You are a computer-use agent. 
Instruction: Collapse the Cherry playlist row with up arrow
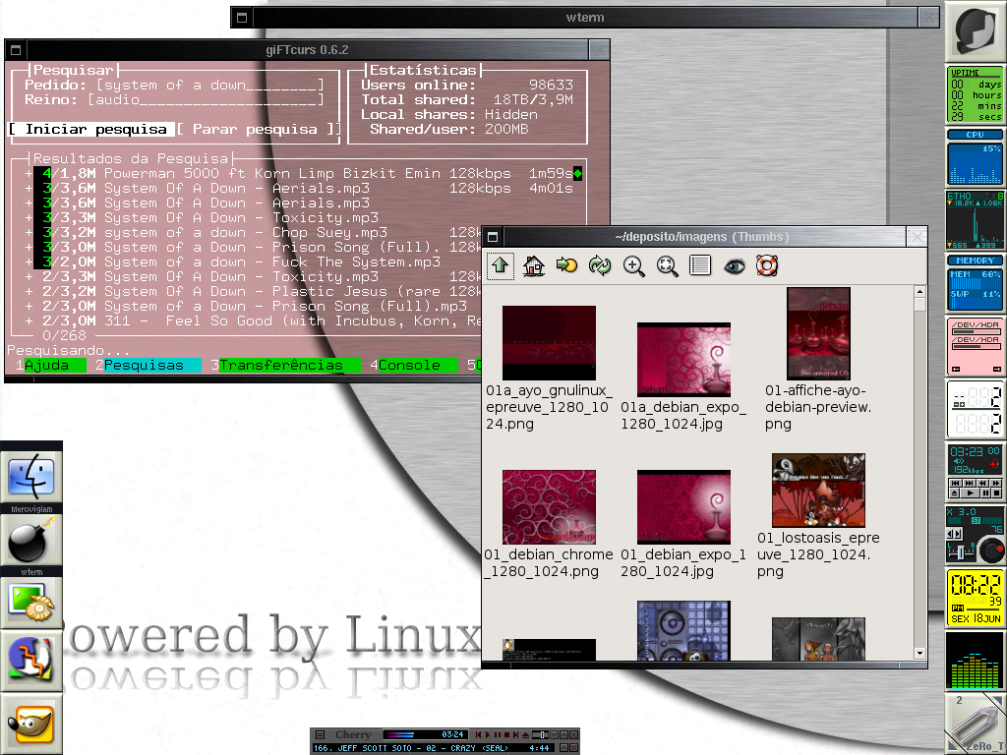point(563,748)
